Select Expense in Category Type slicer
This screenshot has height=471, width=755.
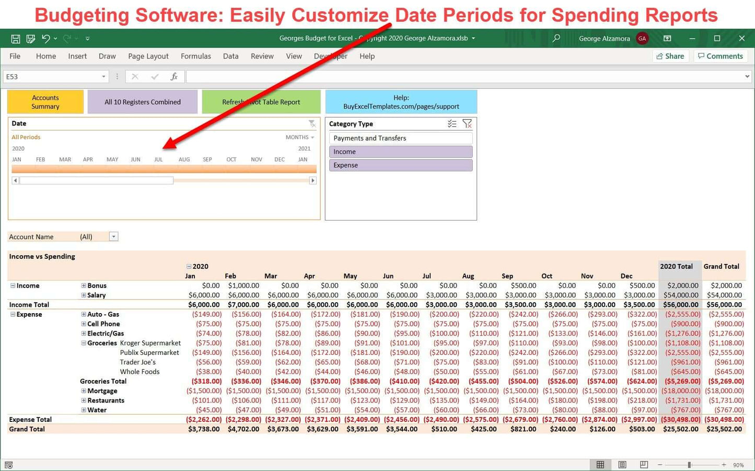[400, 165]
